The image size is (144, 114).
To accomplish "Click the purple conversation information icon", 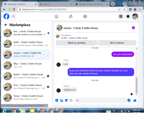I will (x=133, y=28).
